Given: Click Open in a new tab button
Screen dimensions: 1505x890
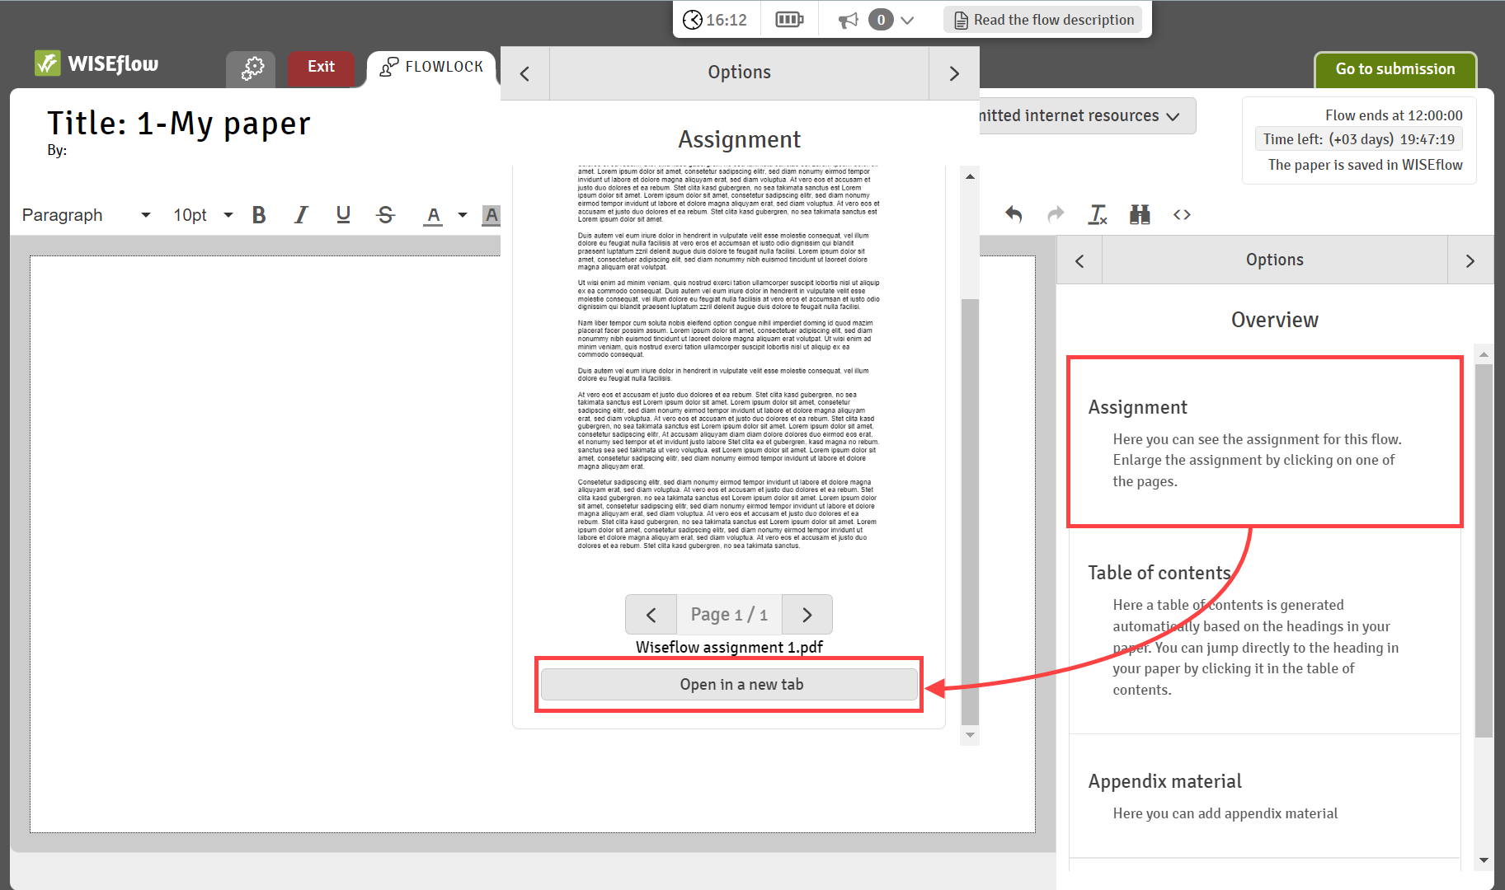Looking at the screenshot, I should (729, 685).
